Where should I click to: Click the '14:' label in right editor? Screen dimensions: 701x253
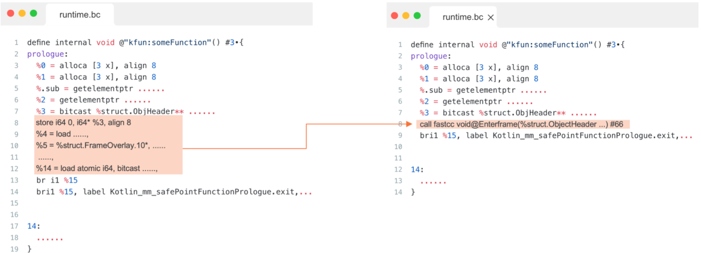(417, 169)
